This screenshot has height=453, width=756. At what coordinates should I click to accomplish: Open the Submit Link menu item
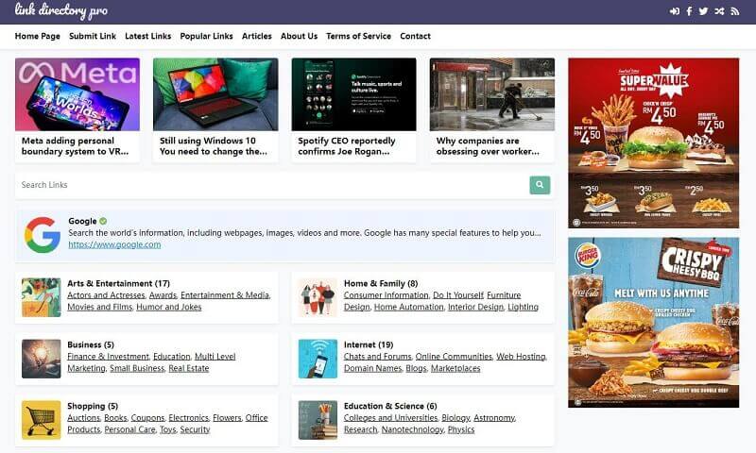click(93, 36)
